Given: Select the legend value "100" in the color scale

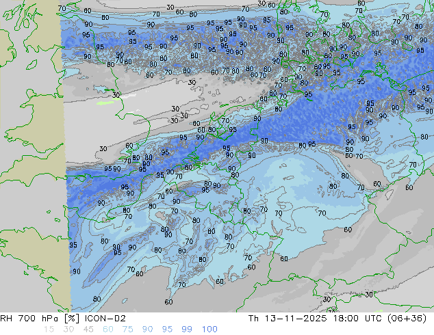Looking at the screenshot, I should (x=209, y=330).
